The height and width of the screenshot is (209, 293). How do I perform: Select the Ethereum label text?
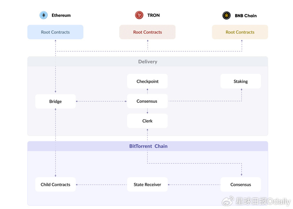pos(61,15)
